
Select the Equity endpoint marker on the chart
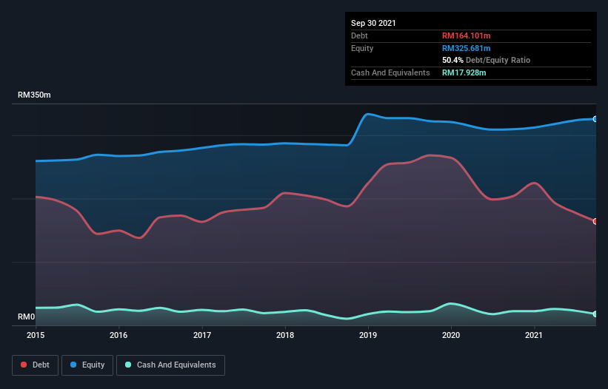(595, 119)
